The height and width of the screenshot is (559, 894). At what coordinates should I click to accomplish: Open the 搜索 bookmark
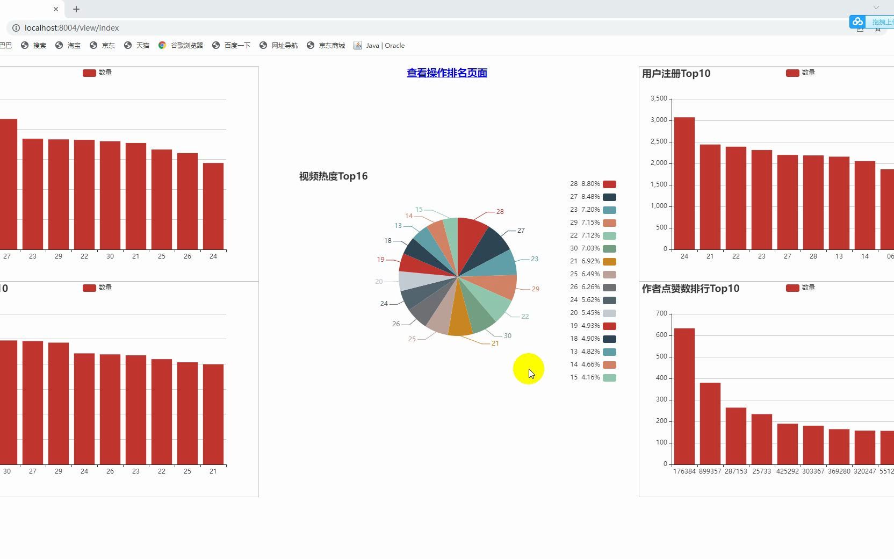[33, 46]
